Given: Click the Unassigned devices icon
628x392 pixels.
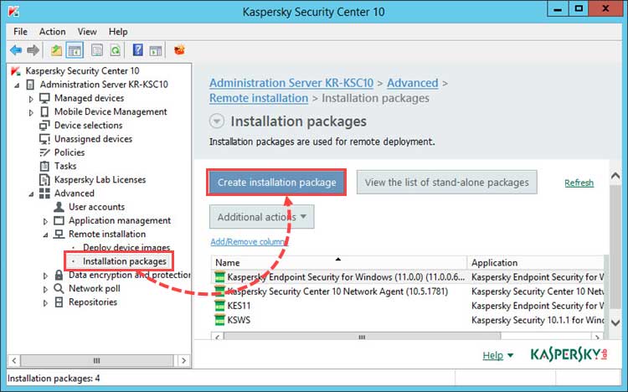Looking at the screenshot, I should pyautogui.click(x=44, y=139).
